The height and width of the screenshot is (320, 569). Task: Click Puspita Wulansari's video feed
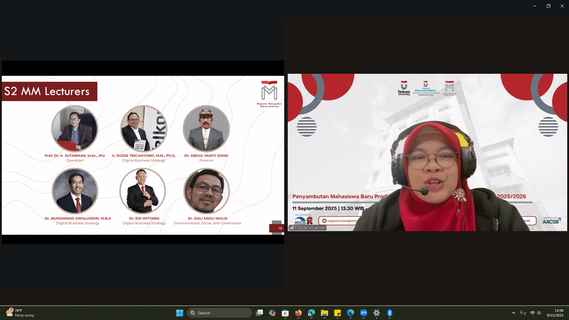[x=427, y=152]
